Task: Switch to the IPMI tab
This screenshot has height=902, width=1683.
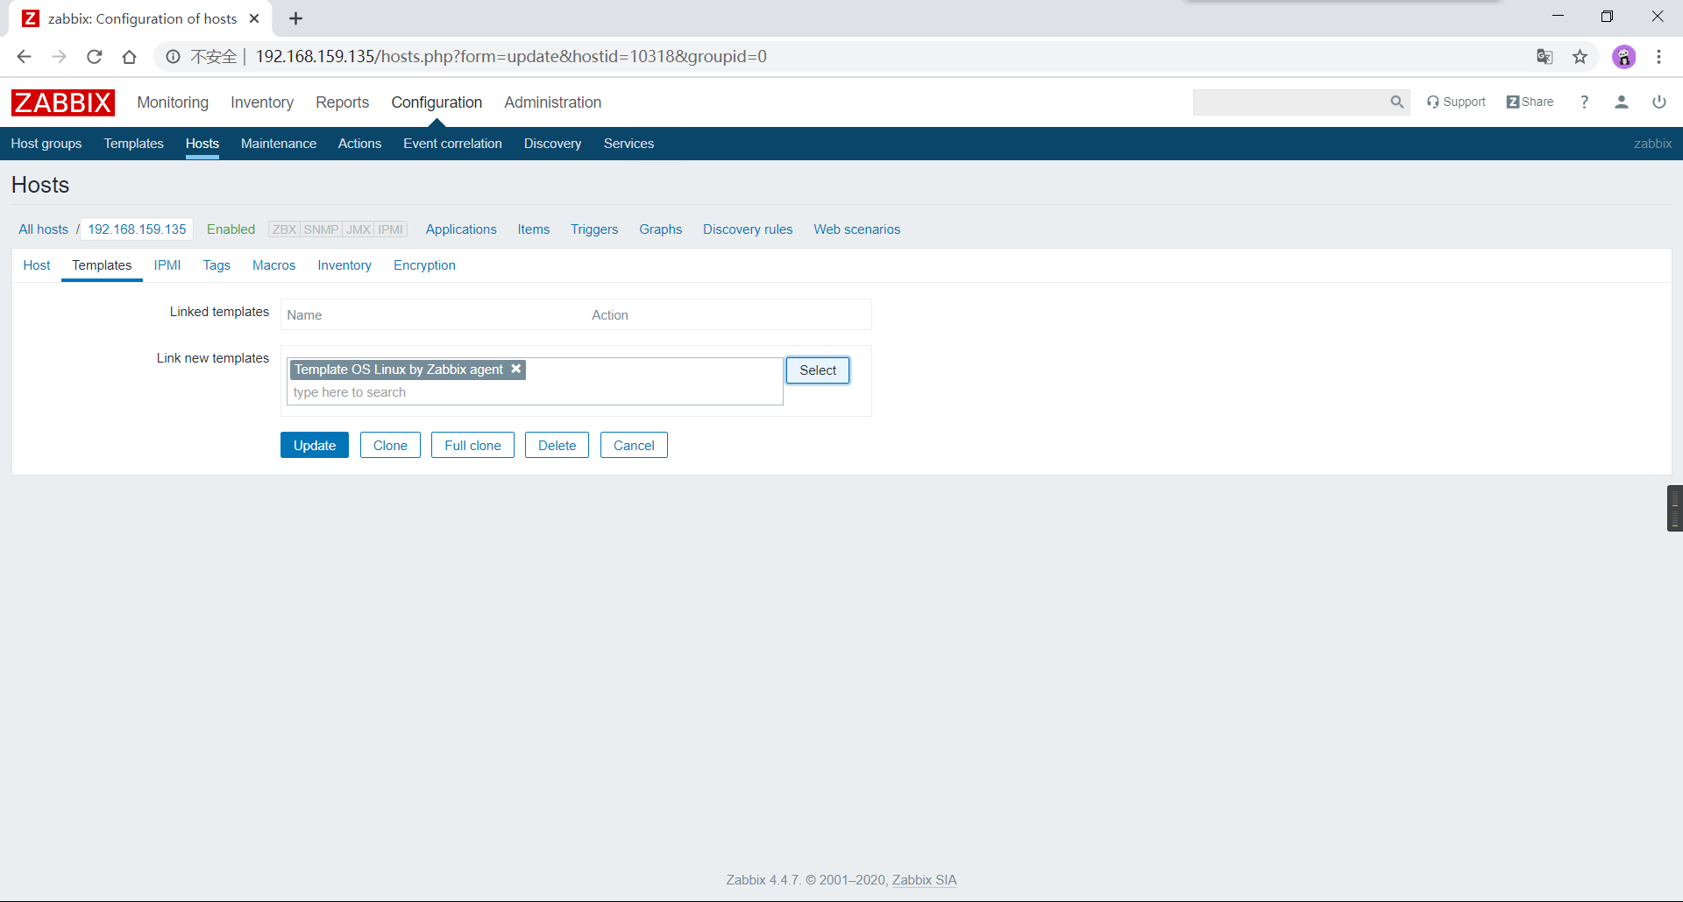Action: [167, 265]
